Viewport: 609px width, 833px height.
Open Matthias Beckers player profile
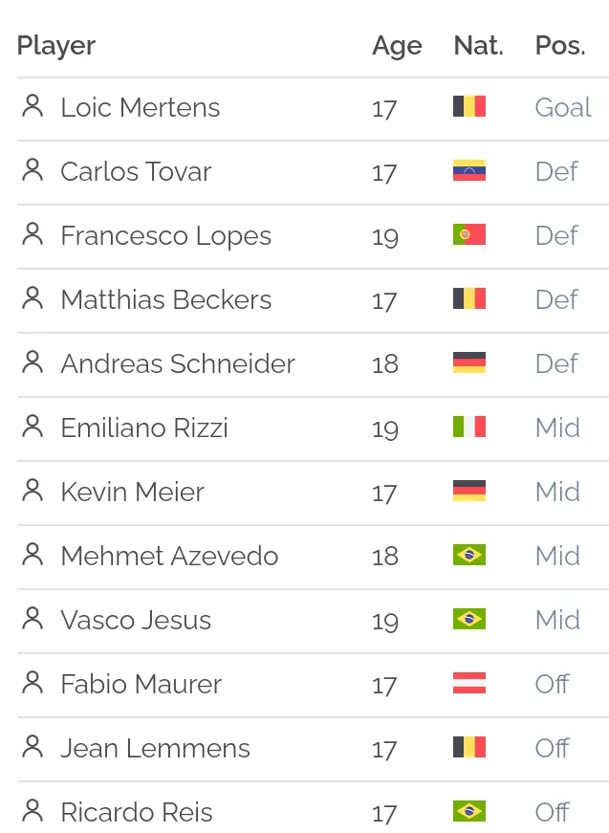pos(166,299)
